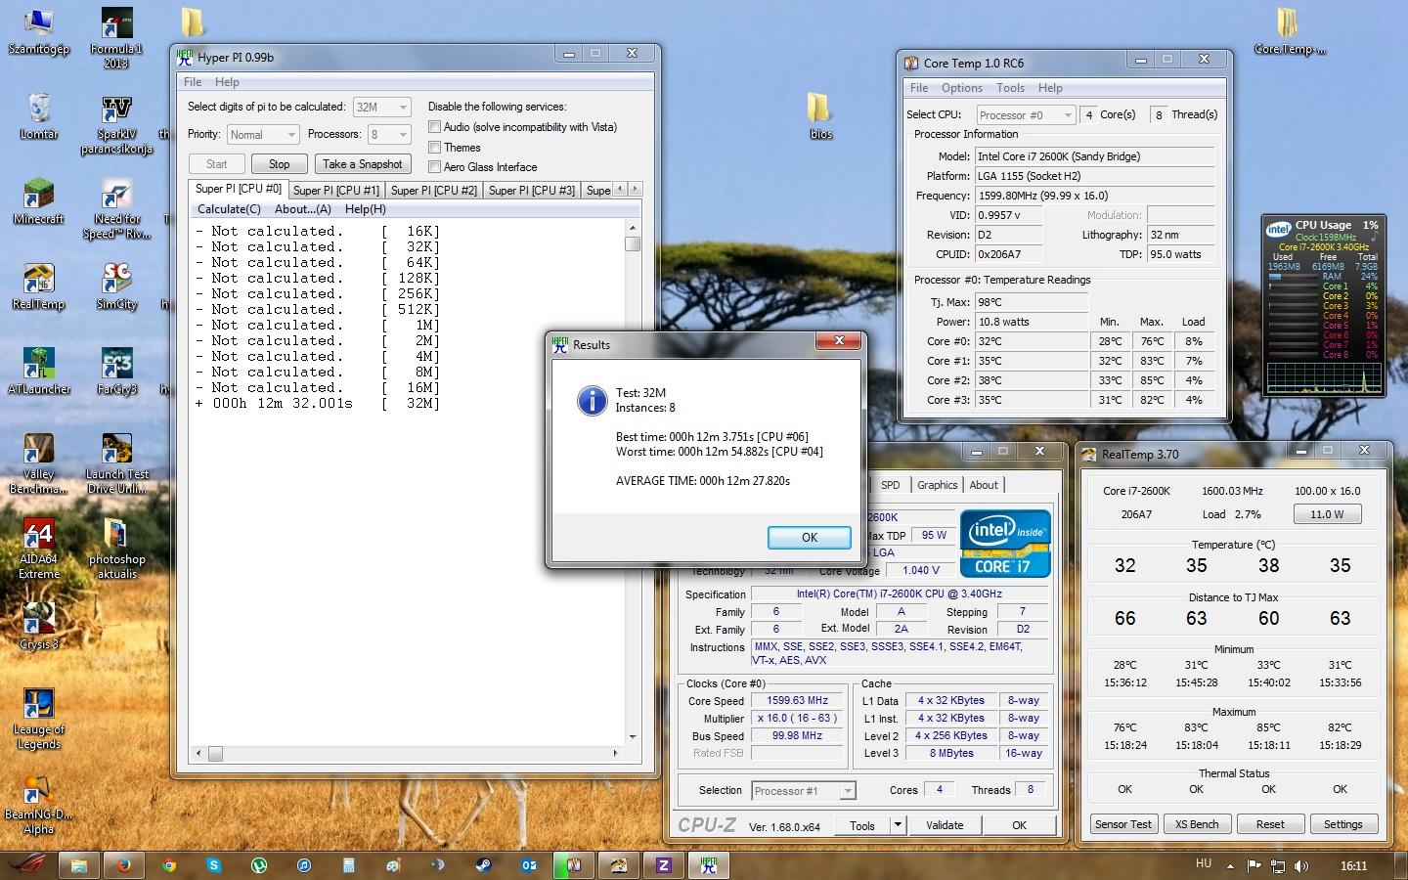
Task: Open Calculate(C) menu in Super PI
Action: (x=229, y=209)
